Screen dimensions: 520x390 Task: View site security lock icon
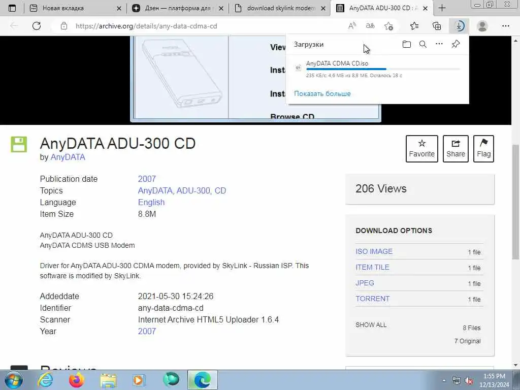pyautogui.click(x=64, y=26)
